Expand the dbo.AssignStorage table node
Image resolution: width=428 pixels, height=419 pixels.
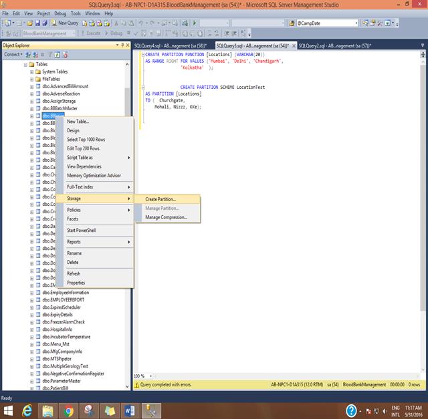[x=31, y=101]
